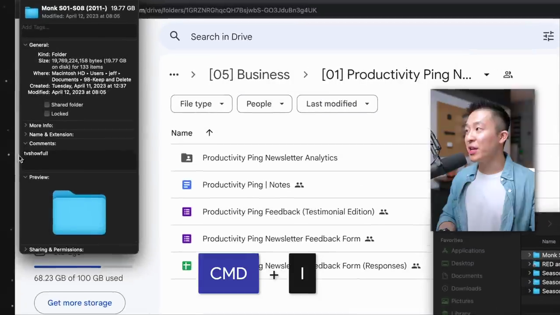The height and width of the screenshot is (315, 560).
Task: Click Name column header in Finder window
Action: (549, 241)
